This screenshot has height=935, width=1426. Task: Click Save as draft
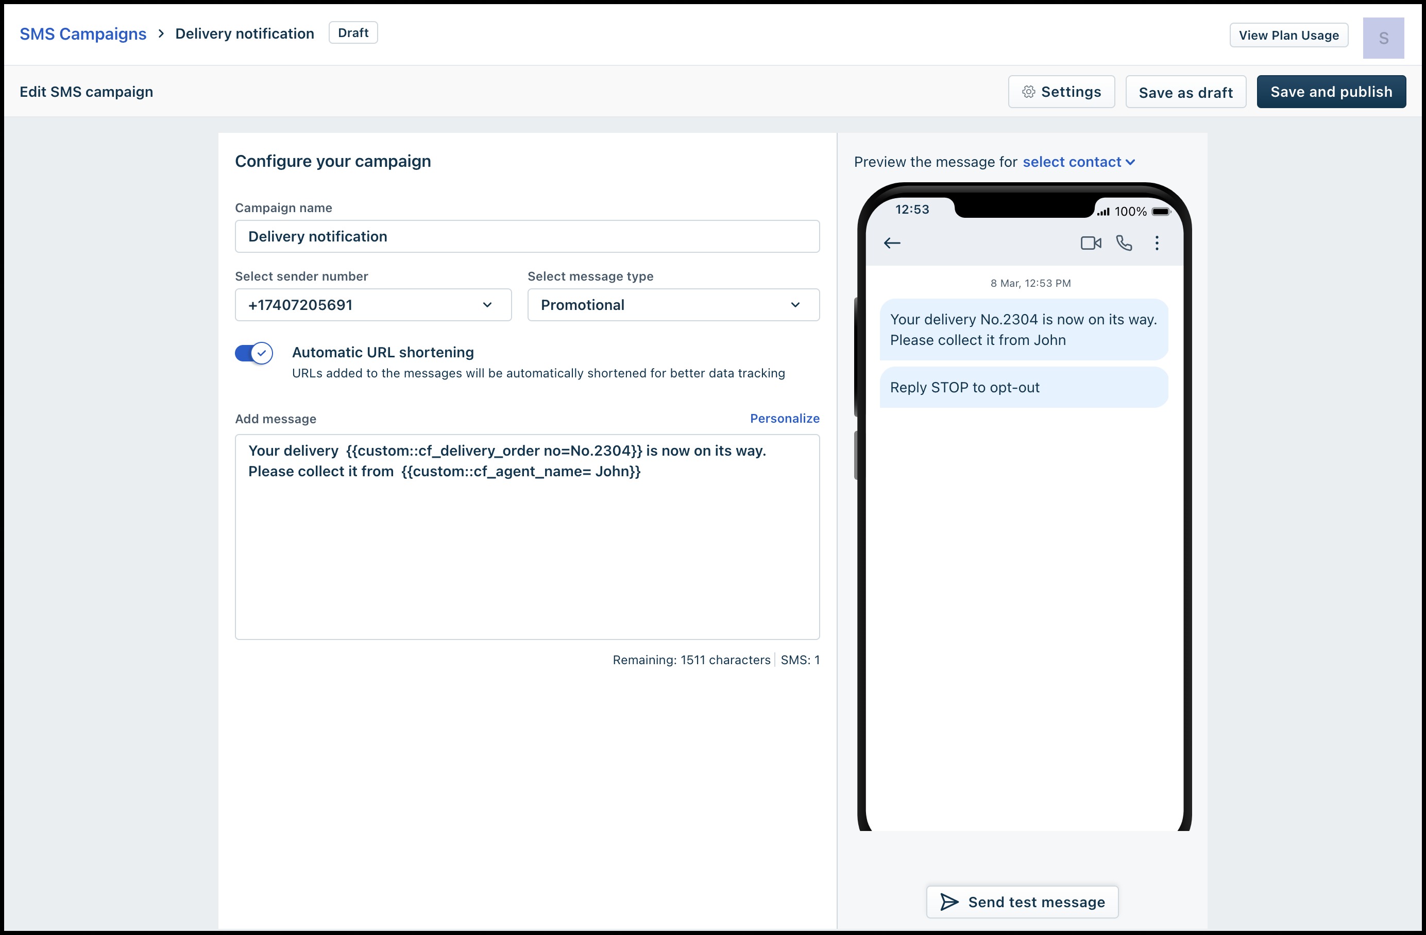pos(1186,92)
